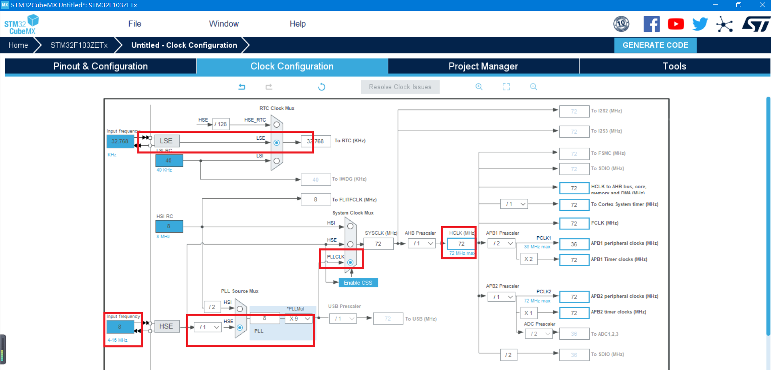Viewport: 771px width, 370px height.
Task: Zoom in on the clock diagram
Action: click(479, 86)
